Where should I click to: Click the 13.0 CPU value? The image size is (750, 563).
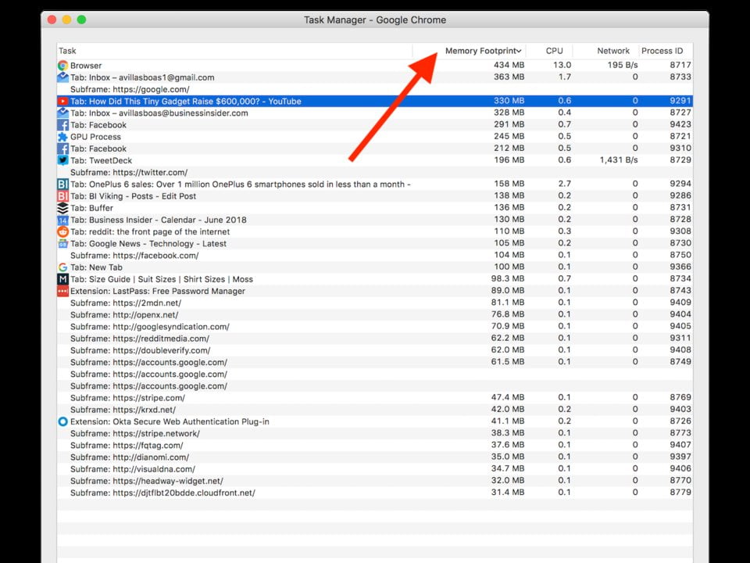[562, 65]
